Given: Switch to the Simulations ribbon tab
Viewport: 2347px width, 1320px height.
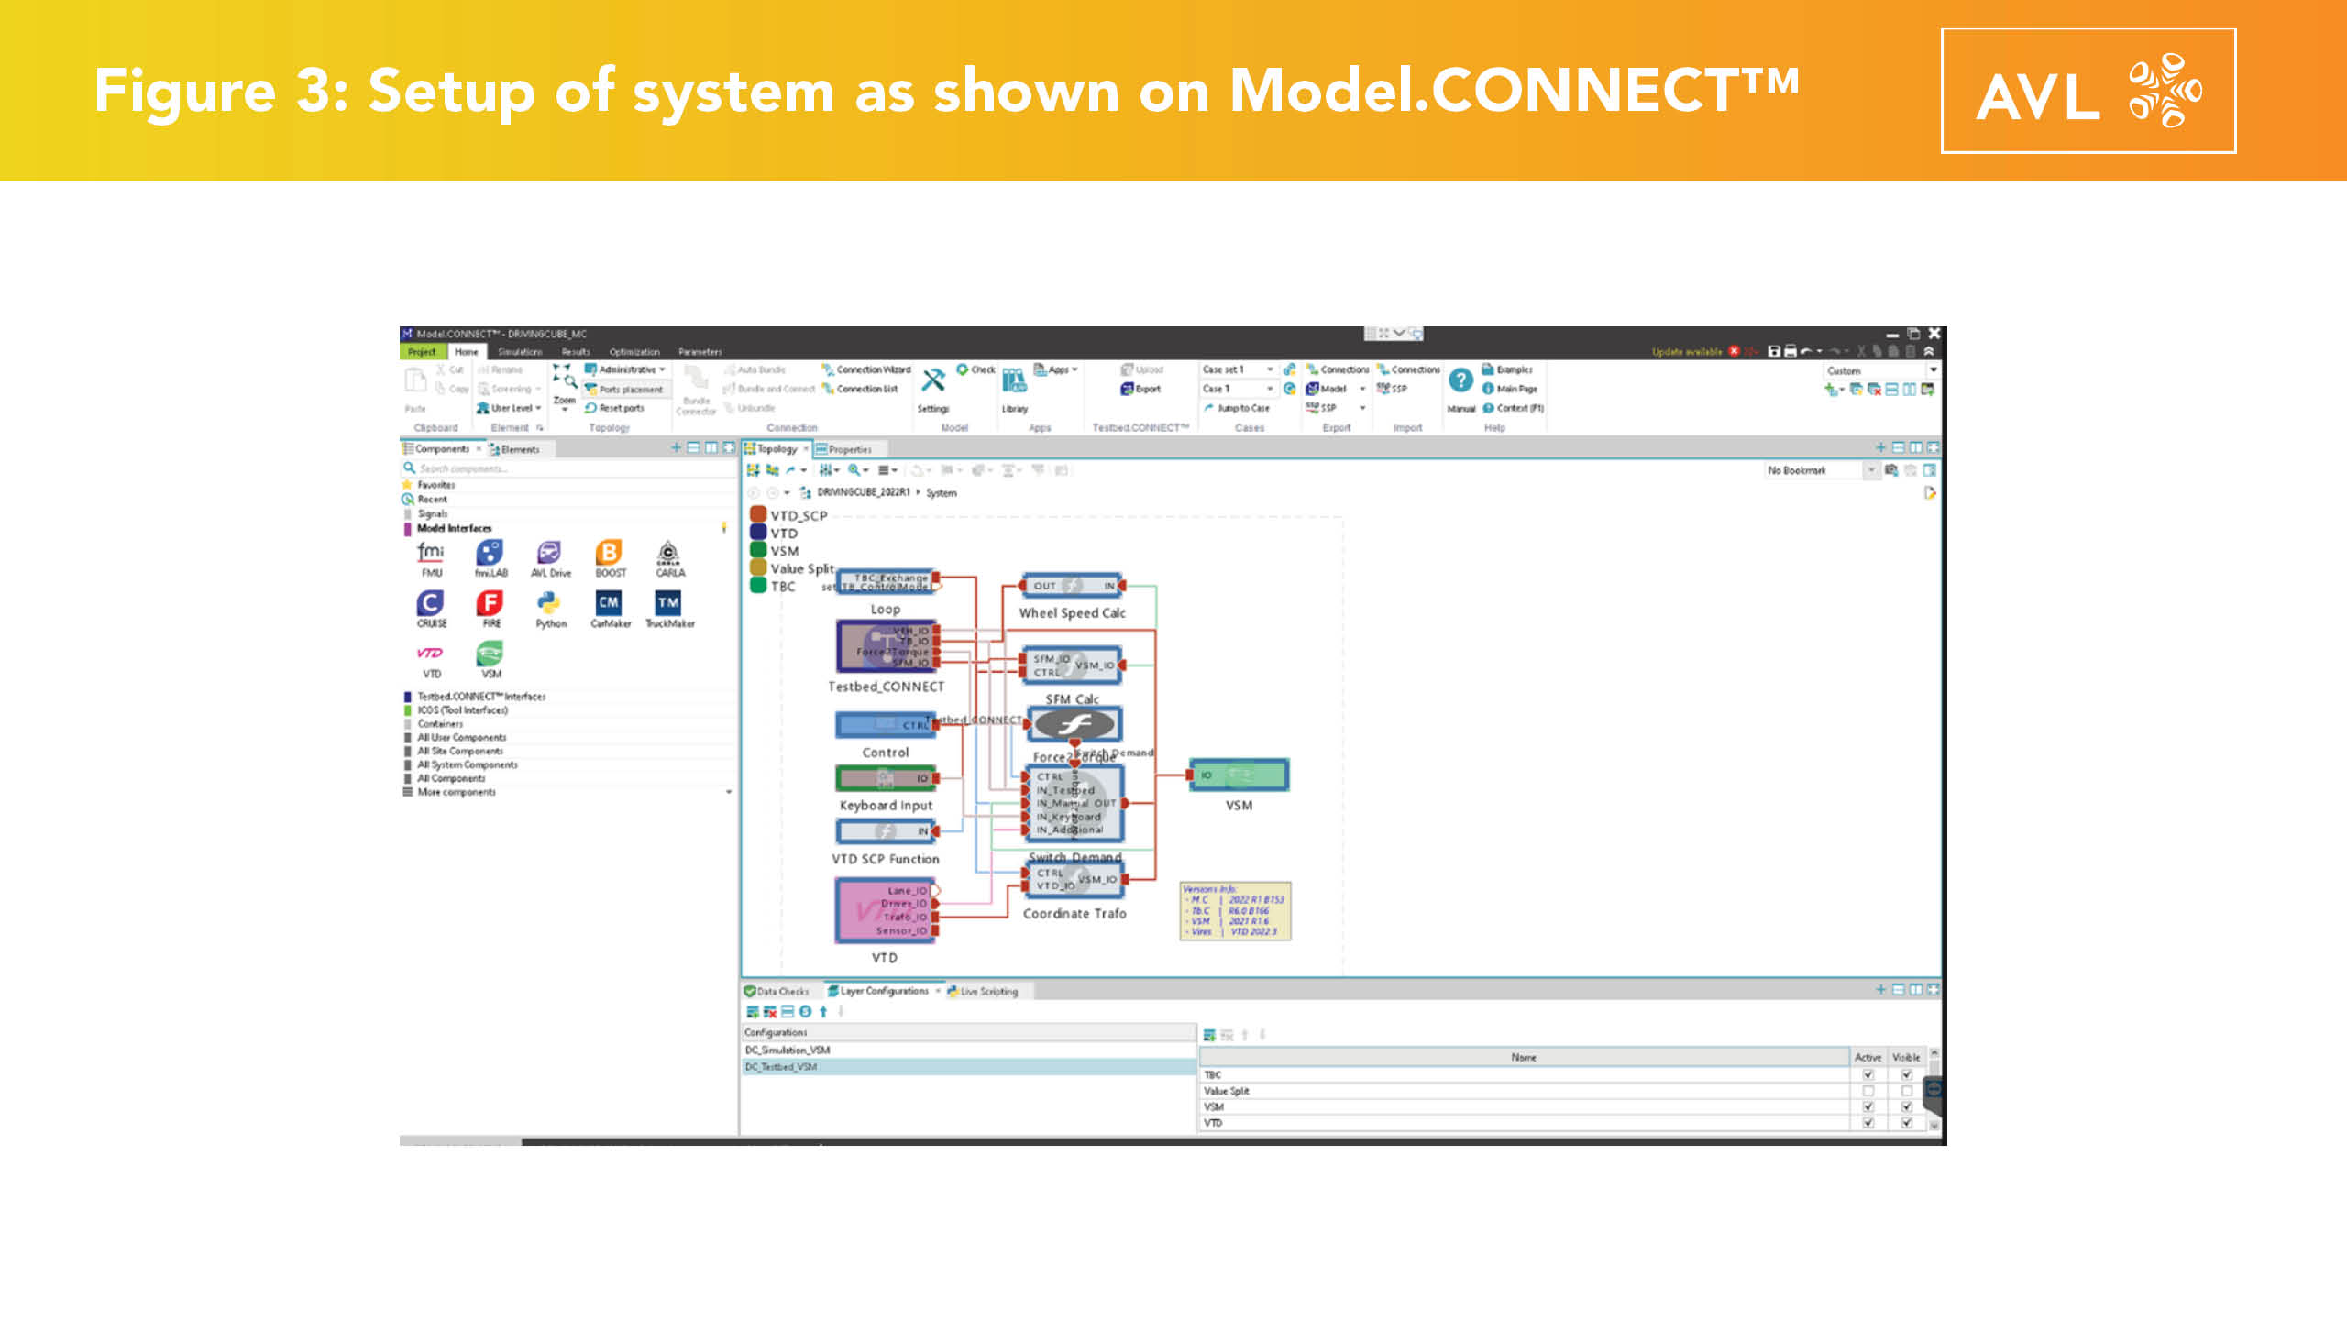Looking at the screenshot, I should (x=520, y=352).
